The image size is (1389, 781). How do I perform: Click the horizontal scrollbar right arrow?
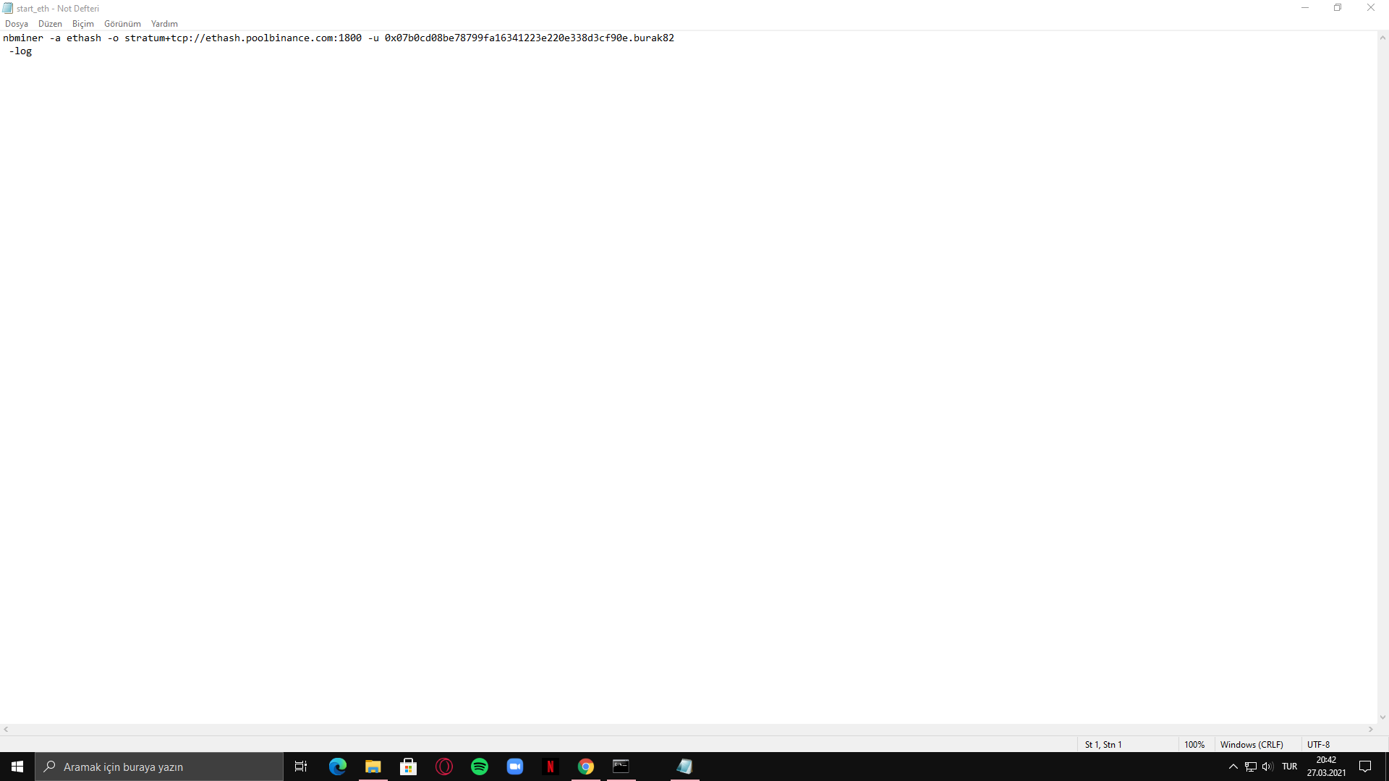pos(1370,730)
